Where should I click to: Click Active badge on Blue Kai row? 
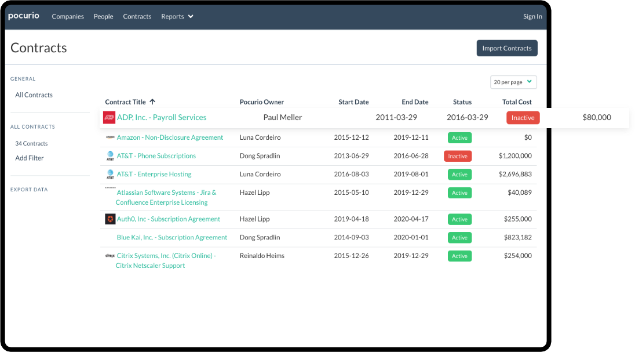pyautogui.click(x=459, y=238)
